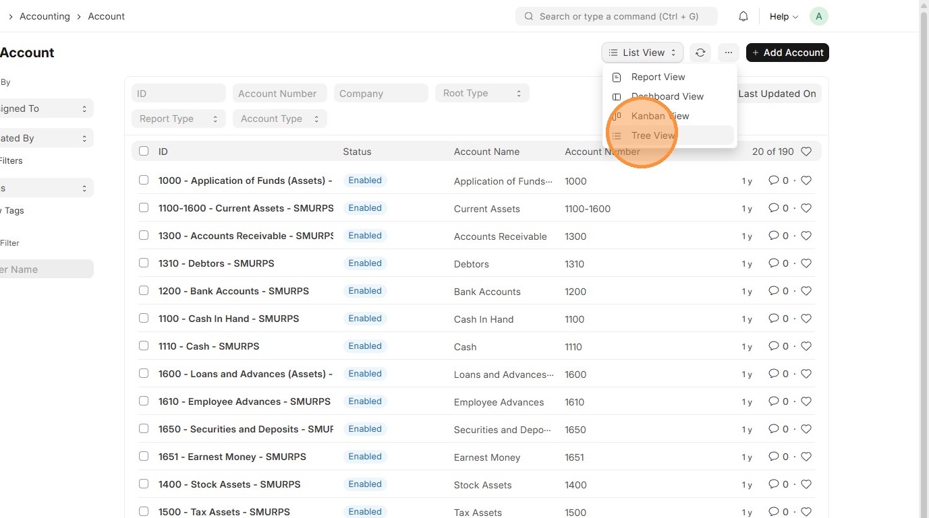Click the heart icon in the list header
The image size is (929, 518).
click(x=806, y=152)
